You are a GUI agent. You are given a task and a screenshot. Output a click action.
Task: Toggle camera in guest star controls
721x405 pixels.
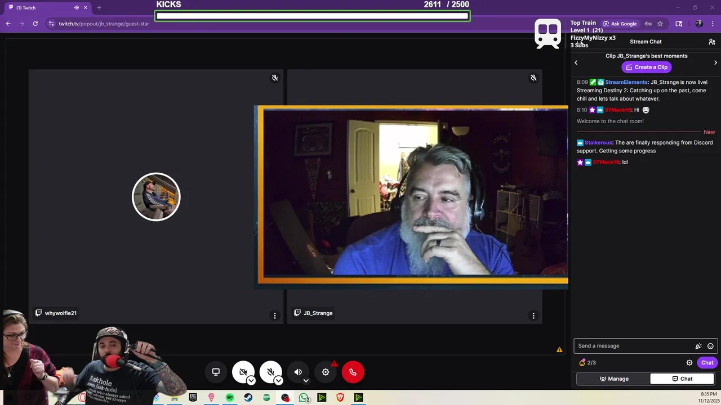tap(243, 372)
